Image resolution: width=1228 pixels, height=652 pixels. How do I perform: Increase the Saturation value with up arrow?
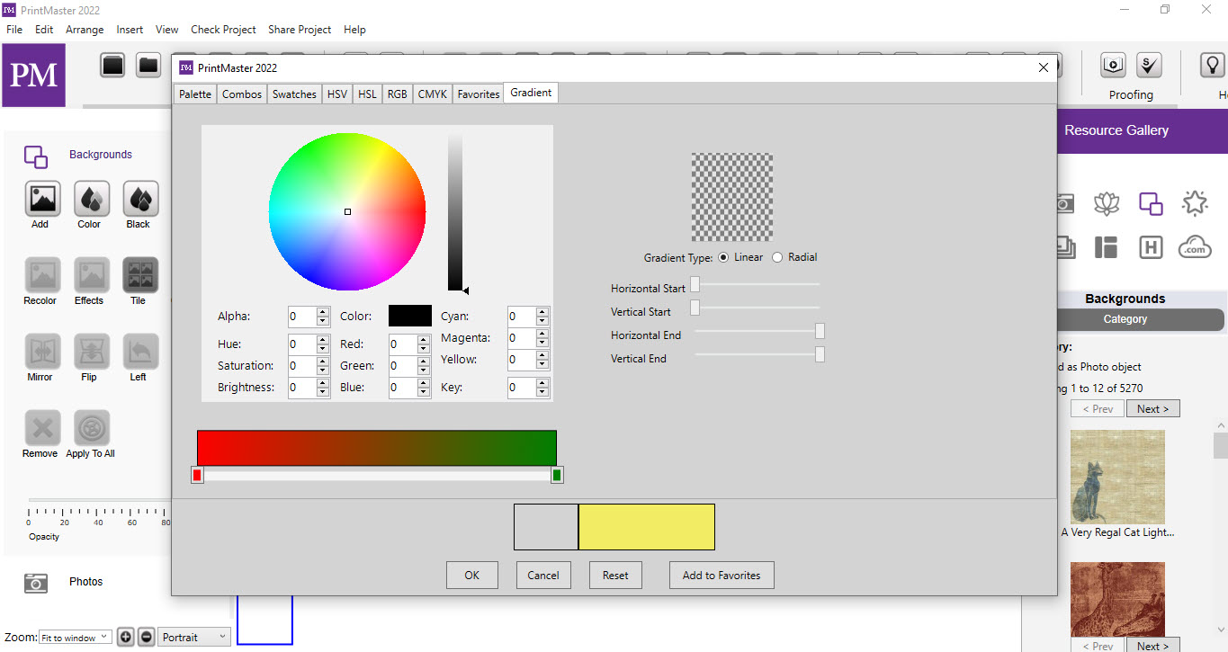(323, 362)
